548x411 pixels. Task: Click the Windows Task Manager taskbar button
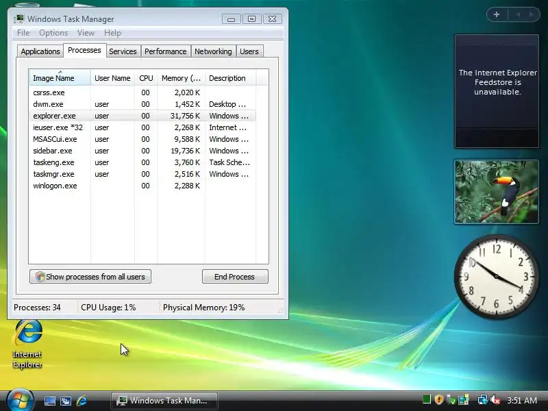click(164, 401)
